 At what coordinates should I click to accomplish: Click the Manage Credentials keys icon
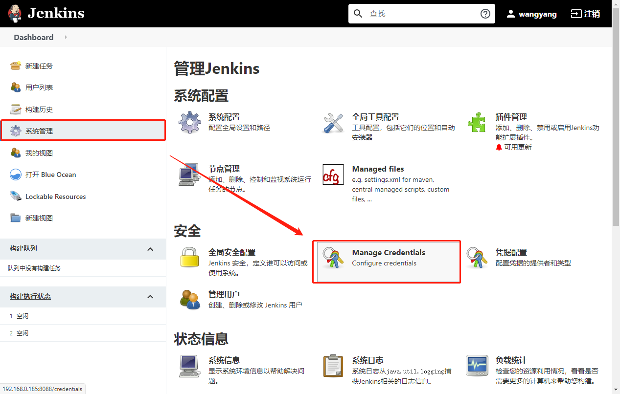pos(333,258)
